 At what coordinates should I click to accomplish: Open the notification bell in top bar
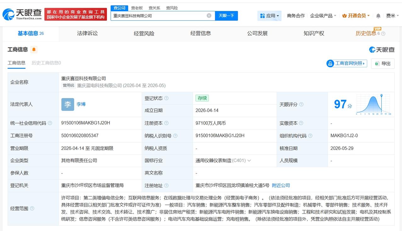click(378, 16)
